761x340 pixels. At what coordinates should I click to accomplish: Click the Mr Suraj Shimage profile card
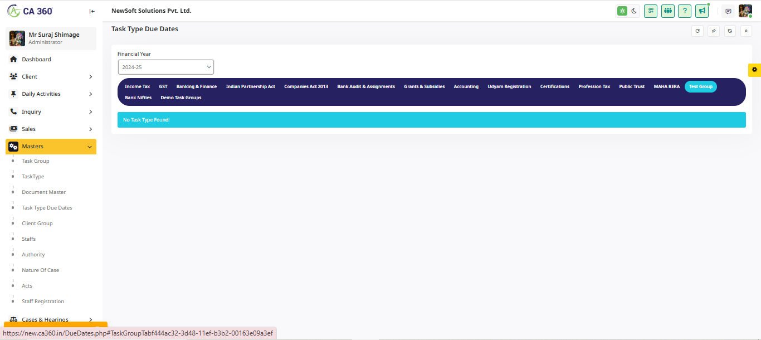(x=51, y=38)
